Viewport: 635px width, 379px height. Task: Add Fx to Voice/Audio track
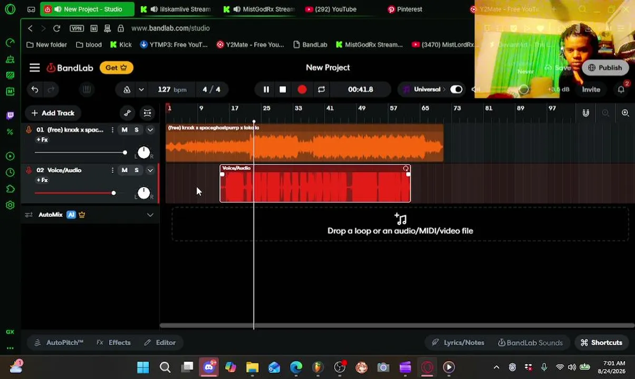tap(42, 180)
